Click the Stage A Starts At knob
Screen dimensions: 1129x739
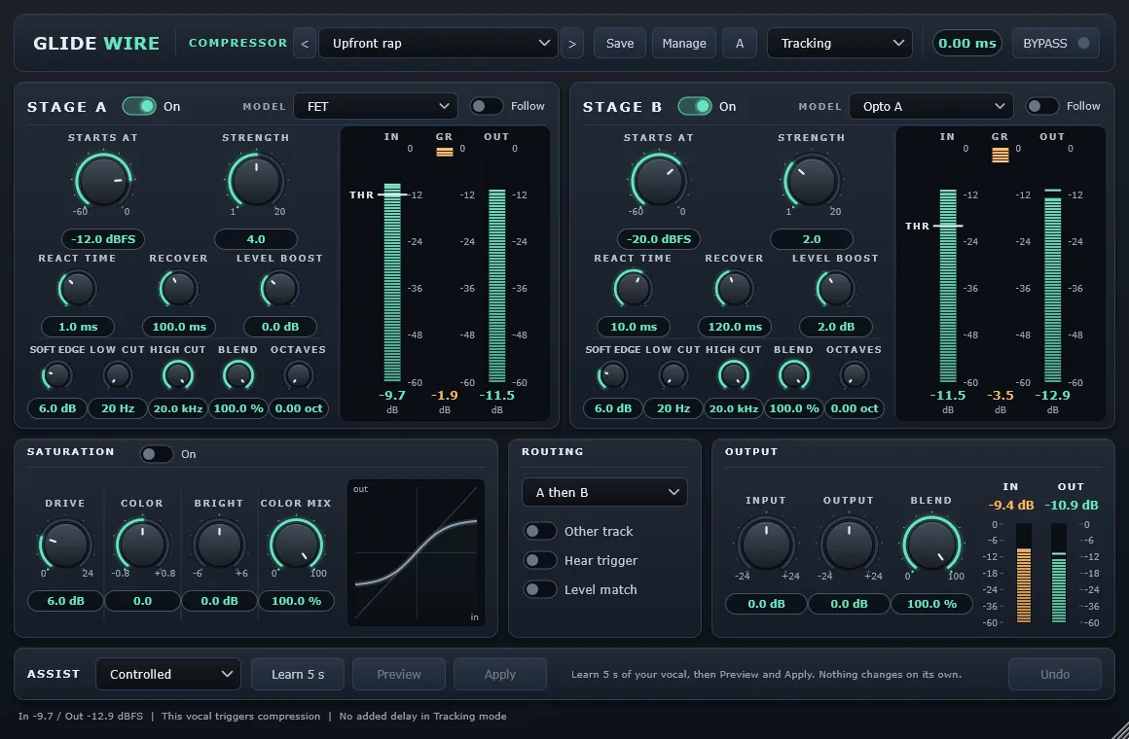click(103, 180)
